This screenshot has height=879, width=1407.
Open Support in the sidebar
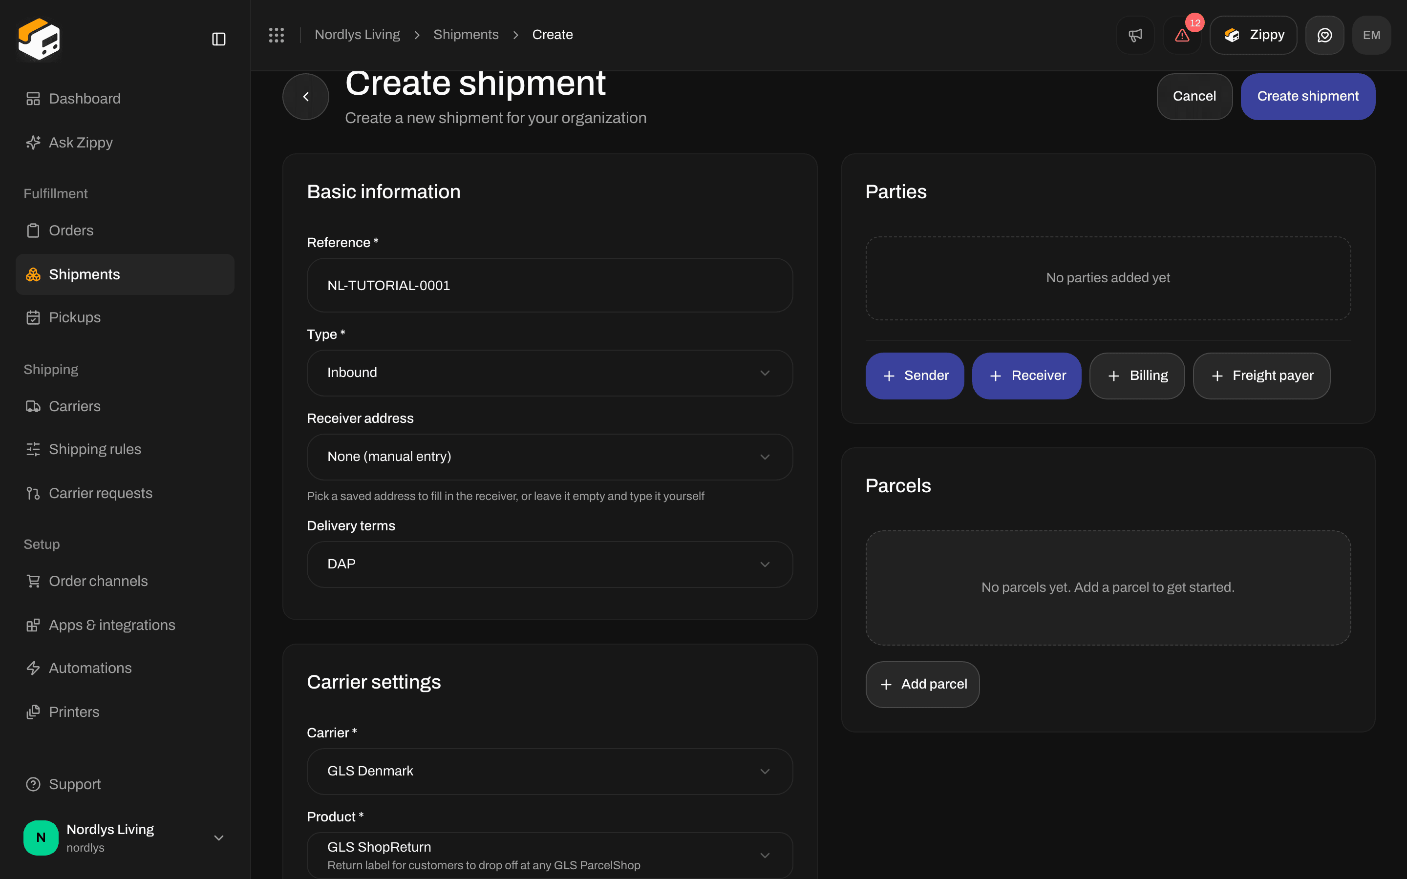[x=125, y=784]
